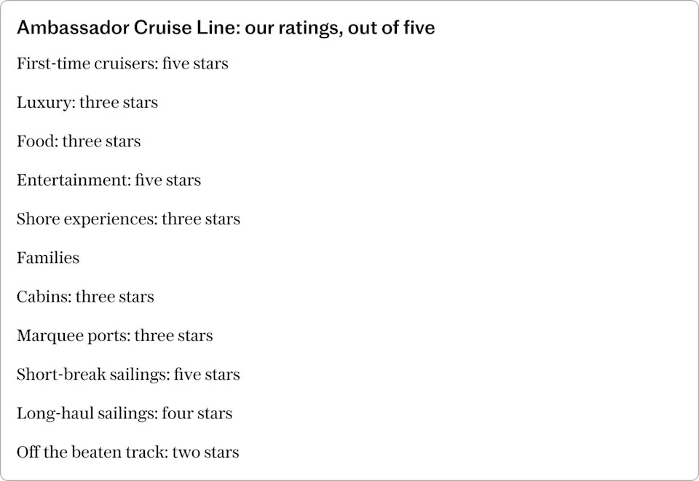This screenshot has width=699, height=481.
Task: Click the Marquee ports rating line
Action: (114, 336)
